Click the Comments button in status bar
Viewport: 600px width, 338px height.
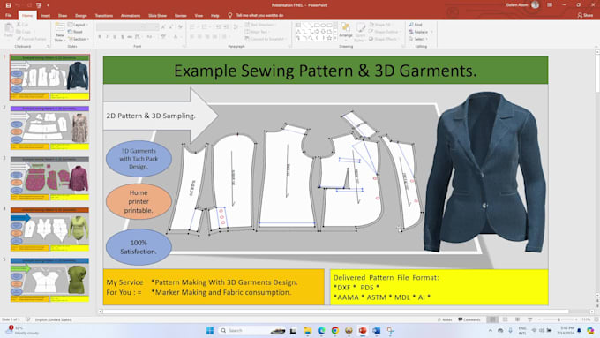click(469, 319)
